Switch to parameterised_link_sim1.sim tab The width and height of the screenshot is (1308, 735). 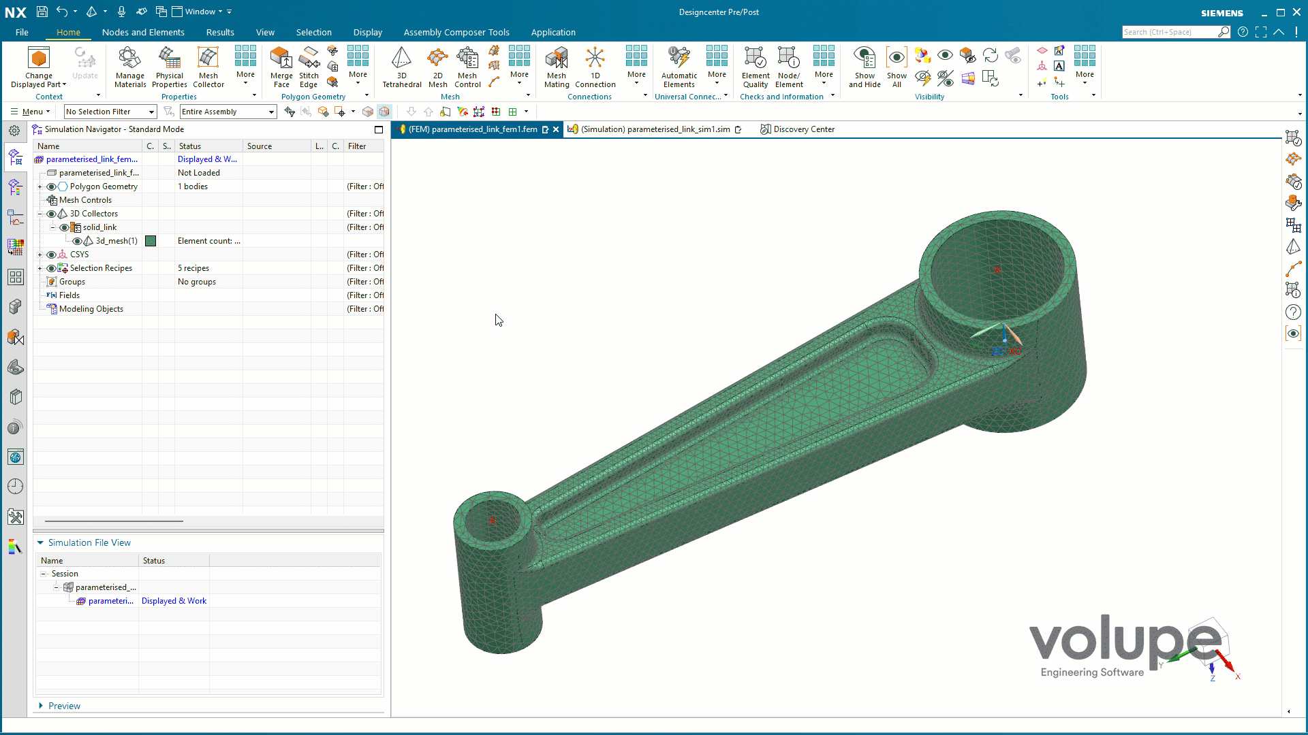[x=655, y=129]
